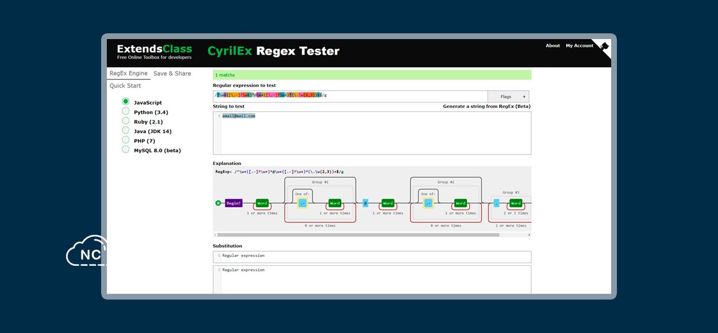Open the RegEx Engine tab

129,73
